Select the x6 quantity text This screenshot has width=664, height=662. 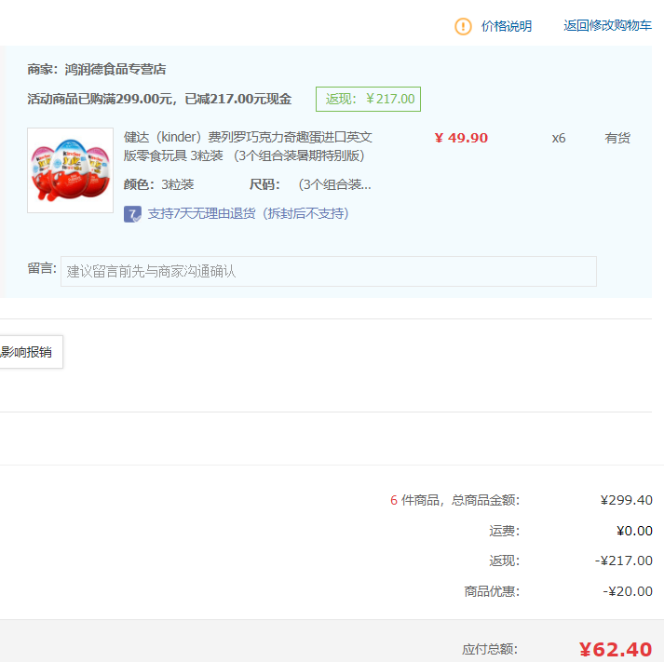click(559, 139)
